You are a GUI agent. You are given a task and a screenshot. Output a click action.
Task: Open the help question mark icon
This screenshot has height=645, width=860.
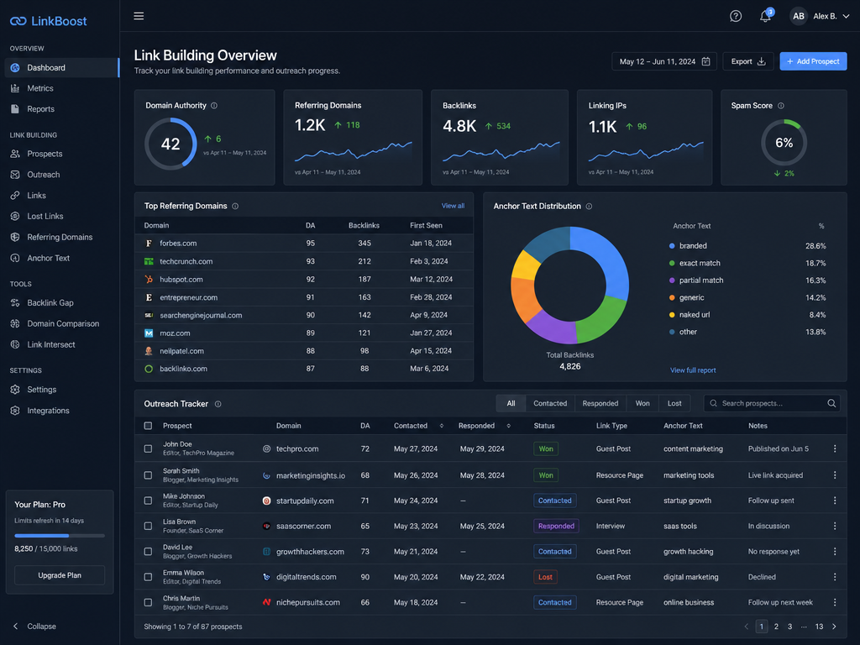(x=736, y=17)
